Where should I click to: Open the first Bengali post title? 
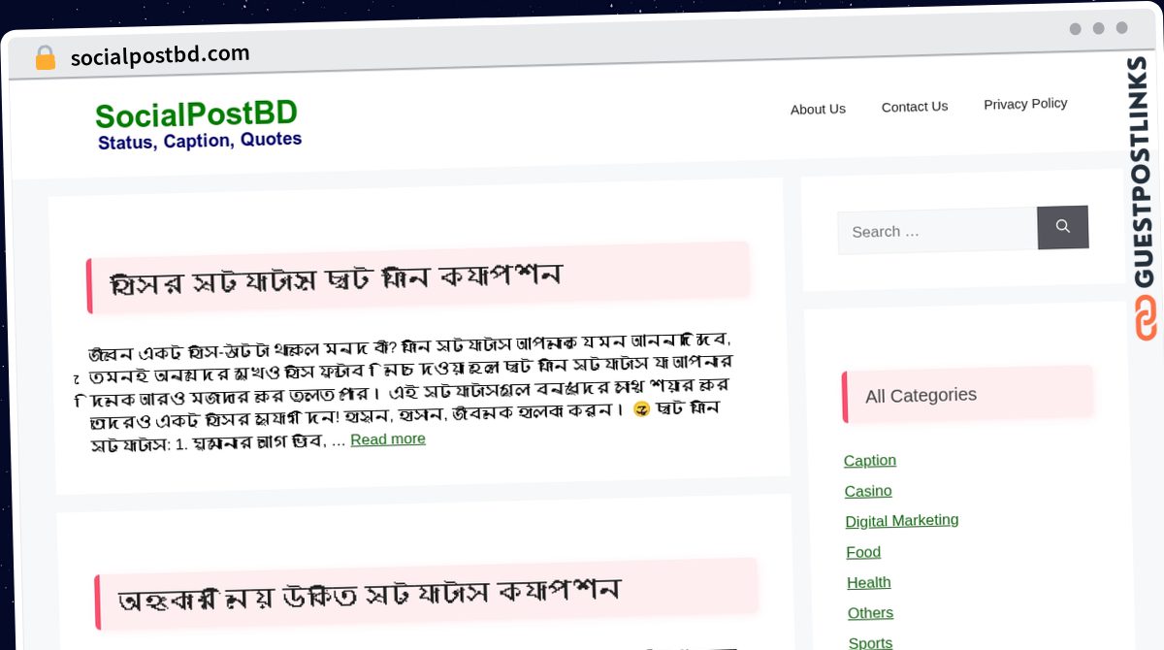click(336, 278)
